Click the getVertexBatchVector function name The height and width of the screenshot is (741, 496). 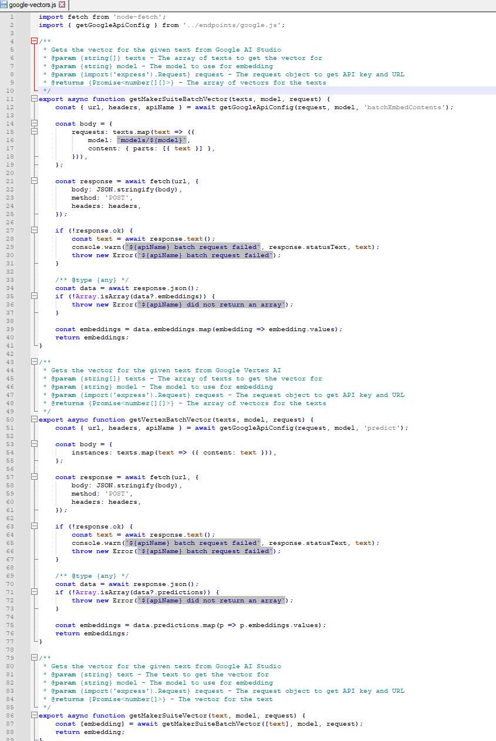click(x=170, y=419)
